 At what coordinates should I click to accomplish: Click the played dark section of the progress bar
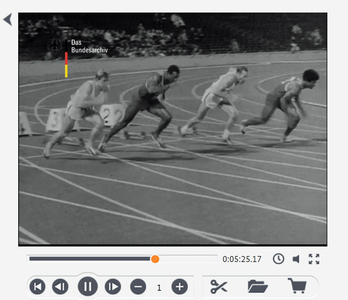(x=89, y=259)
